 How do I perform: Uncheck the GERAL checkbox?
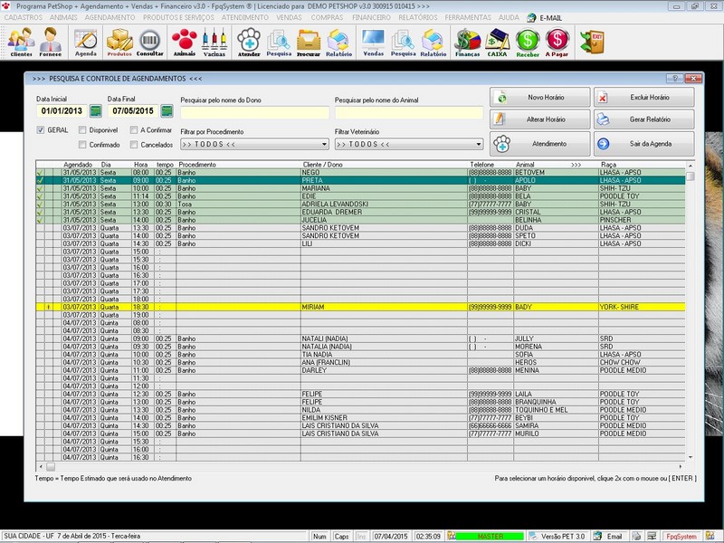click(x=41, y=130)
